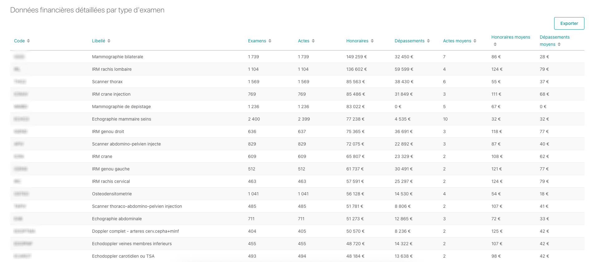
Task: Sort by Examens using its arrow icon
Action: point(270,41)
